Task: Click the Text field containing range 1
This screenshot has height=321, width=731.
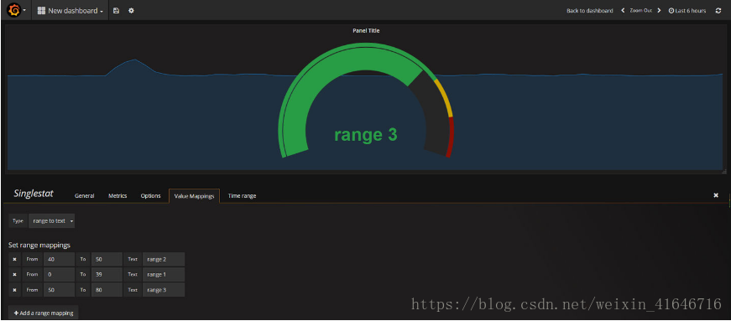Action: 164,274
